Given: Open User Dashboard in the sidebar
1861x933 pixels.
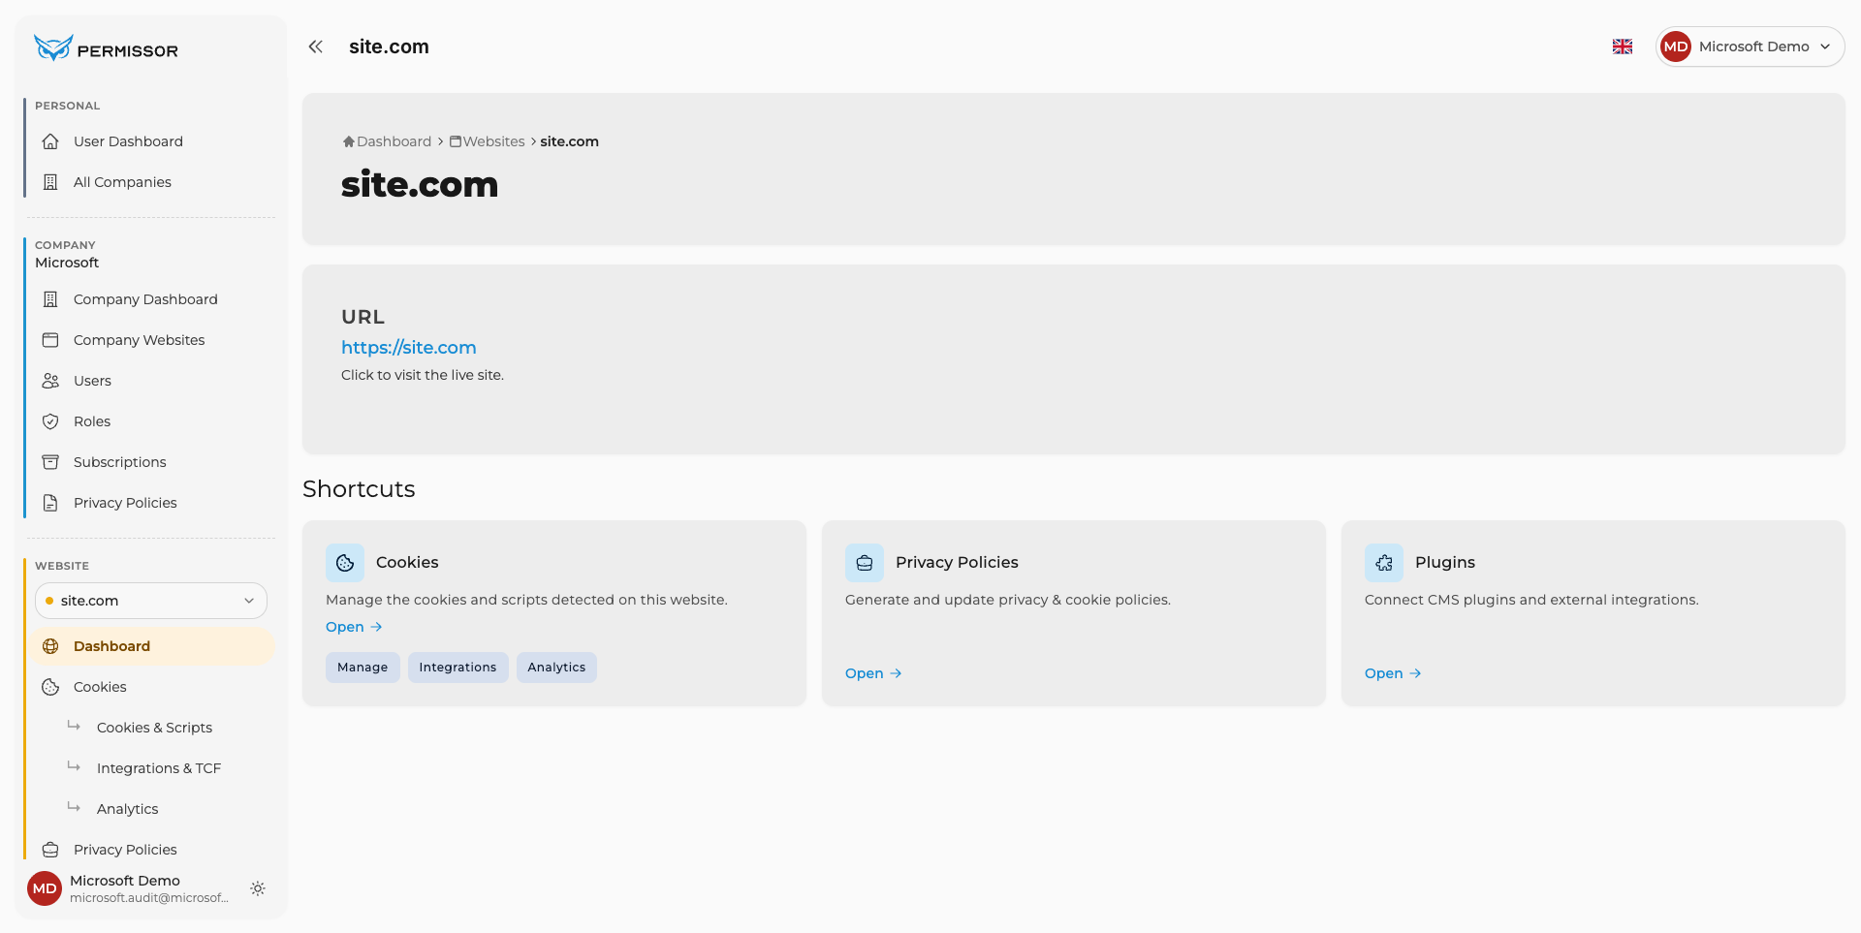Looking at the screenshot, I should (x=149, y=141).
